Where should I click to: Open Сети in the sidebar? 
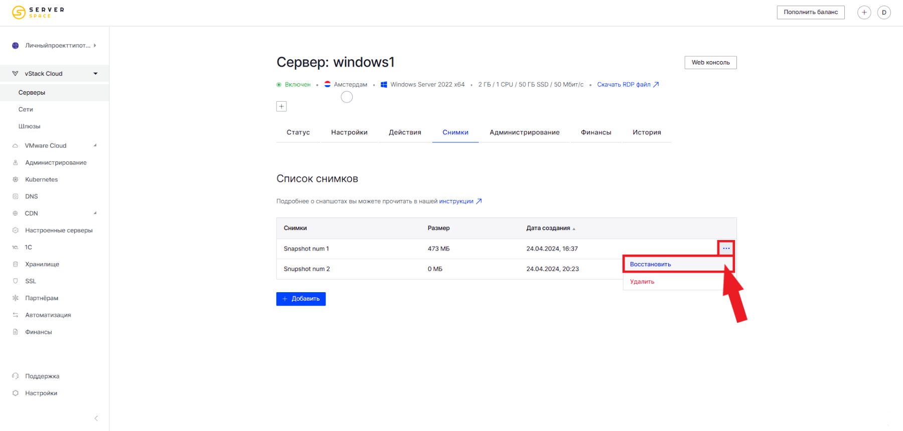point(26,110)
